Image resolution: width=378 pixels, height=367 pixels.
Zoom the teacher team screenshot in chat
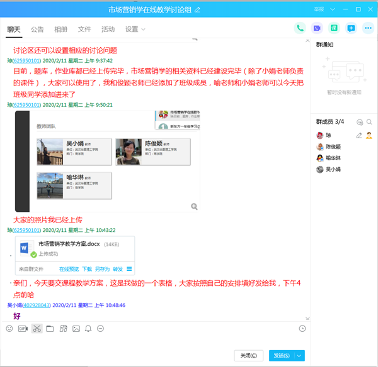(x=195, y=206)
